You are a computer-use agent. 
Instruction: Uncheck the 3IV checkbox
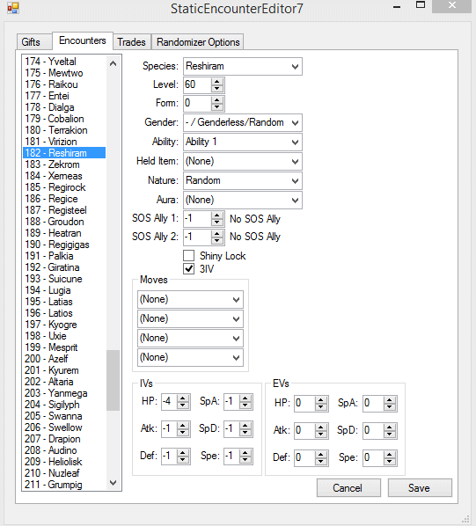click(189, 268)
